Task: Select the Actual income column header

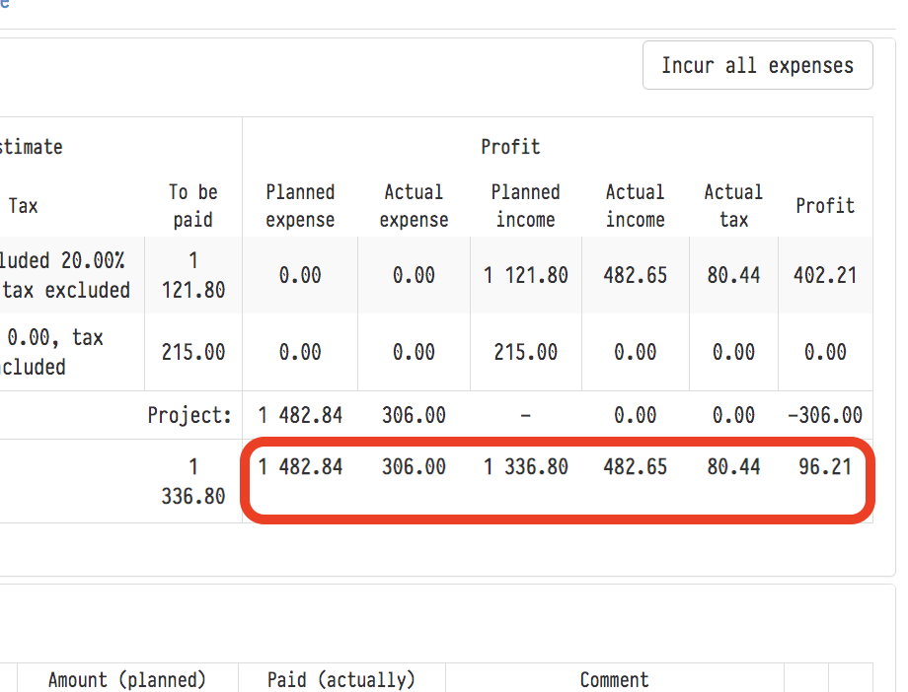Action: click(x=635, y=206)
